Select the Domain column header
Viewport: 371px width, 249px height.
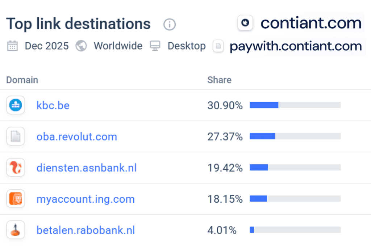pos(22,80)
